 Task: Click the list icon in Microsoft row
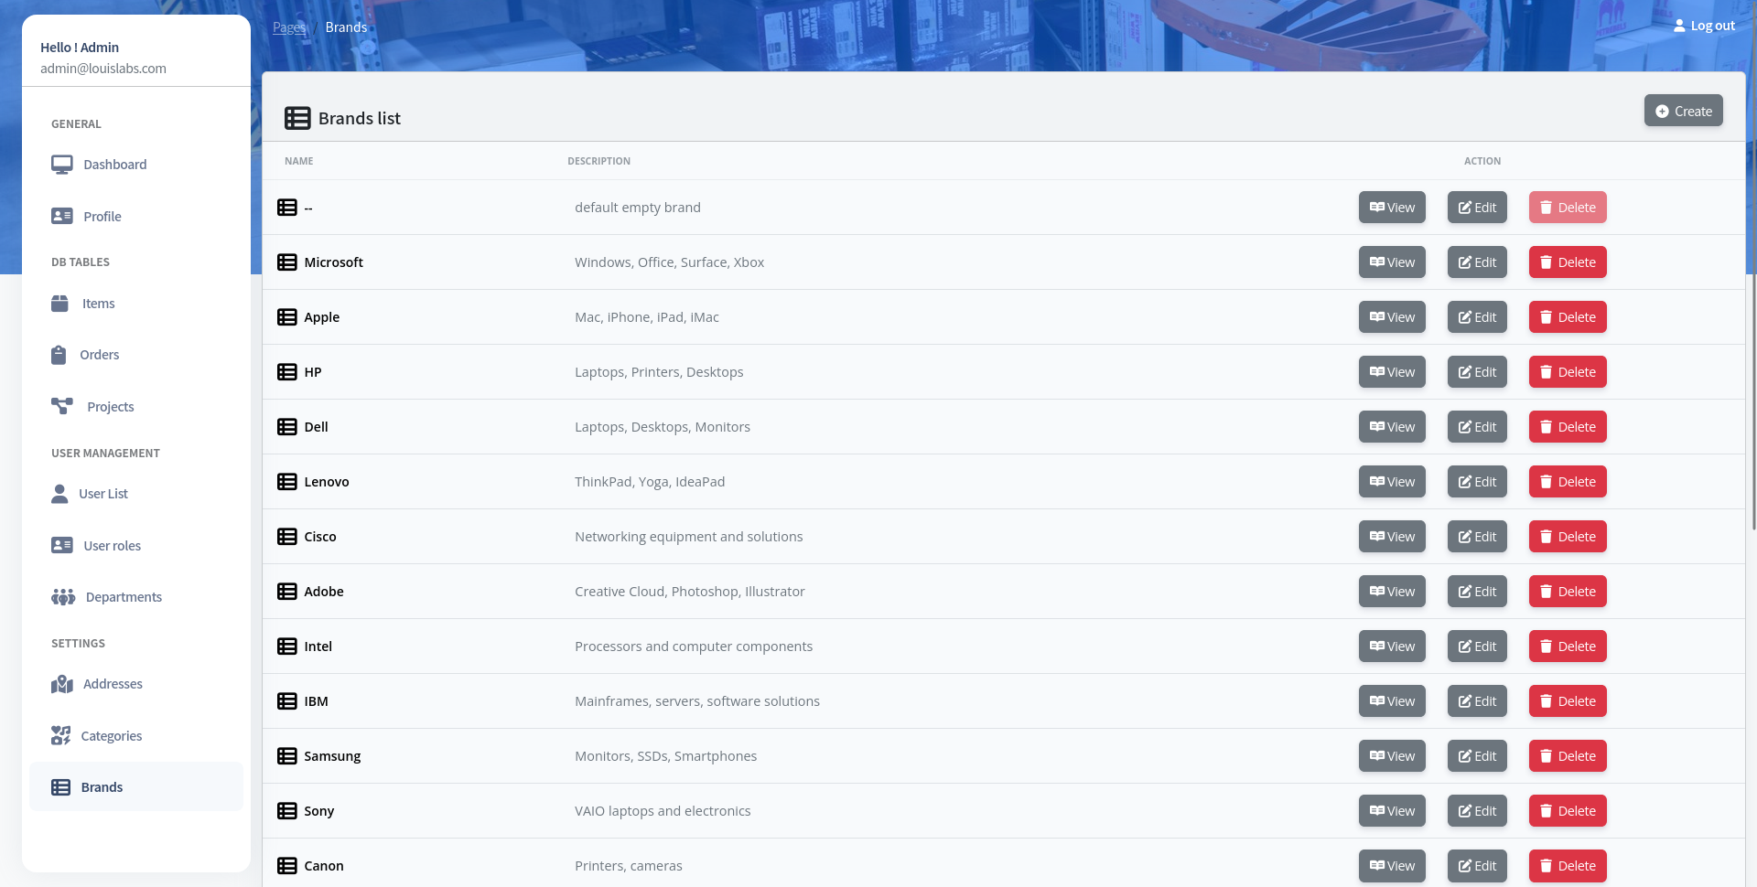287,262
